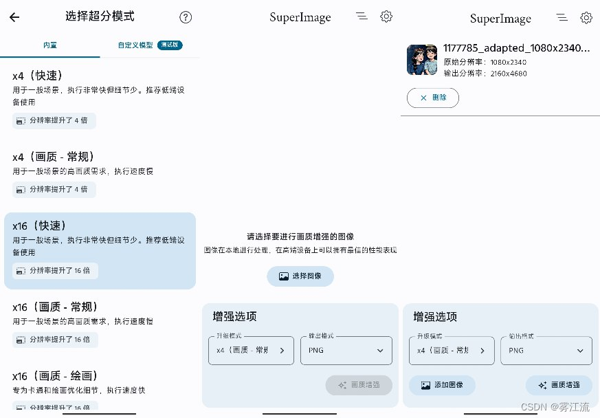Click 分辨率提升了 16 倍 chip under x16（画质 - 常规）
This screenshot has width=600, height=418.
(x=55, y=340)
